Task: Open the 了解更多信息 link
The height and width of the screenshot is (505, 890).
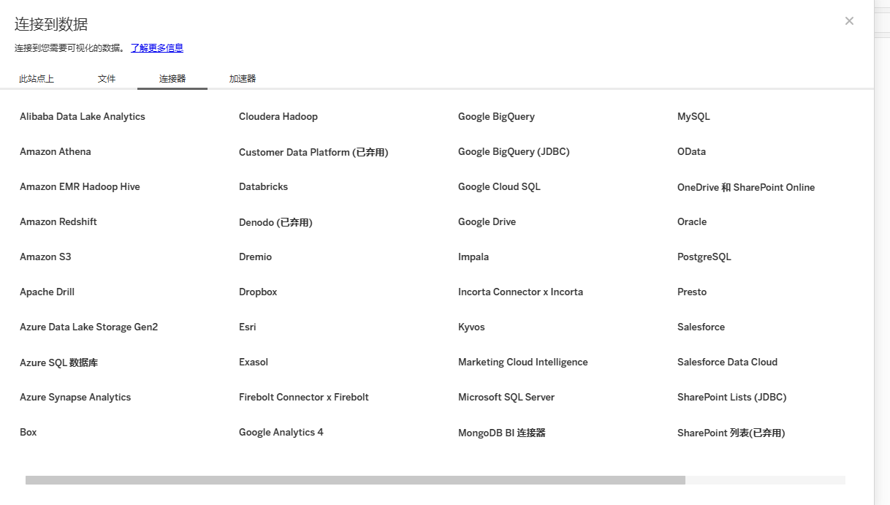Action: click(157, 48)
